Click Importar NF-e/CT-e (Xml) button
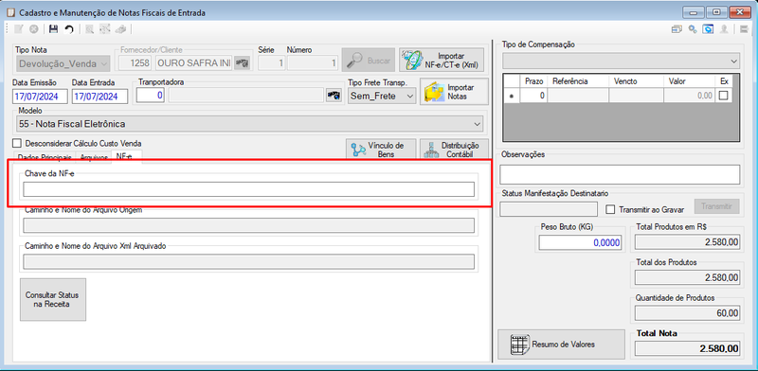The height and width of the screenshot is (371, 758). (442, 60)
